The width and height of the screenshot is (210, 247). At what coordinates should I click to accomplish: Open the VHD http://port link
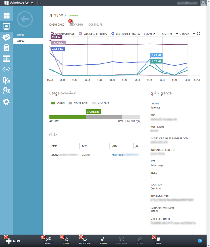(x=117, y=155)
